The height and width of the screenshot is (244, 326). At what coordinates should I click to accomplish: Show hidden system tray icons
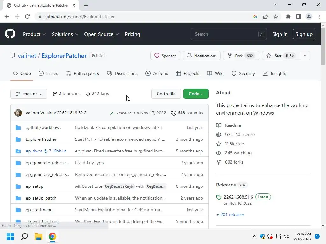[254, 236]
